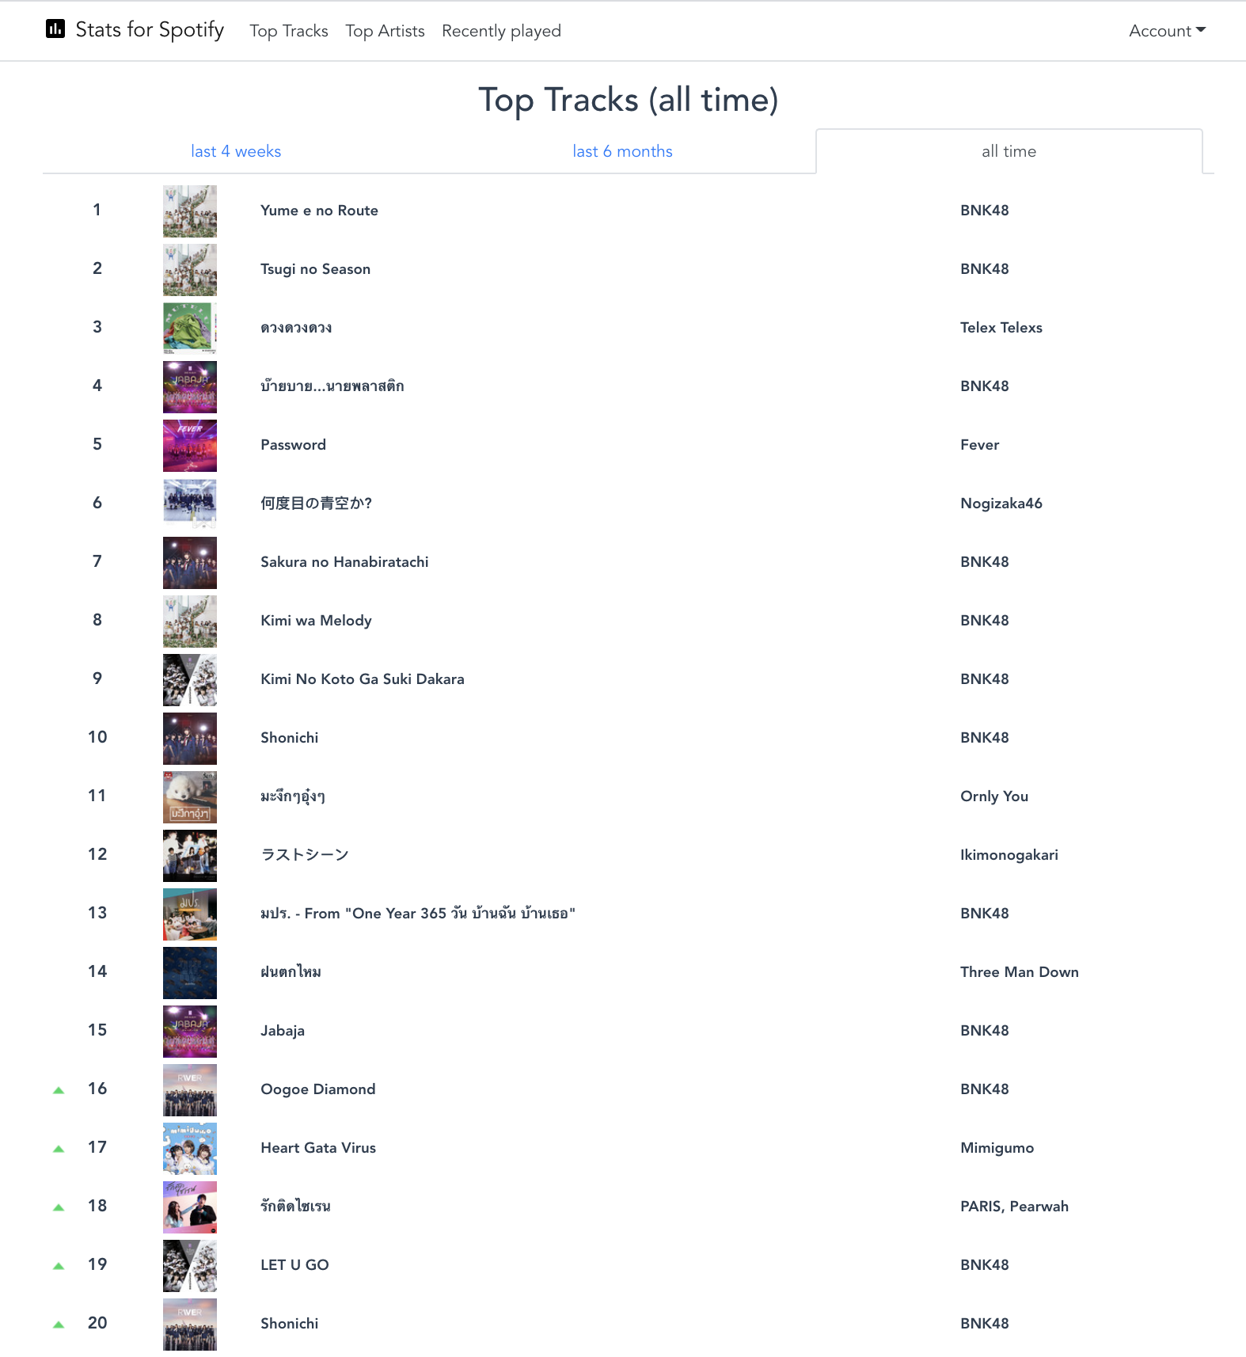Screen dimensions: 1246x1357
Task: Click the green up arrow beside rank 19
Action: coord(59,1266)
